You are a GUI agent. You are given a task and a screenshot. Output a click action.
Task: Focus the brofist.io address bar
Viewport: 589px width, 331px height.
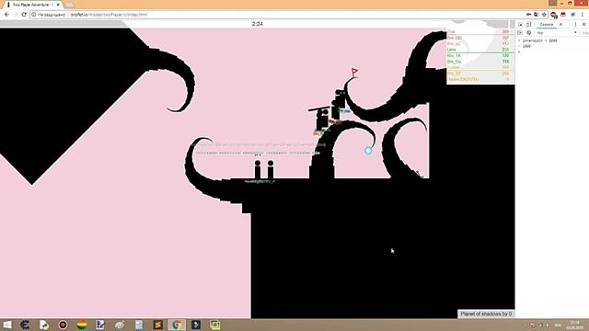point(278,15)
